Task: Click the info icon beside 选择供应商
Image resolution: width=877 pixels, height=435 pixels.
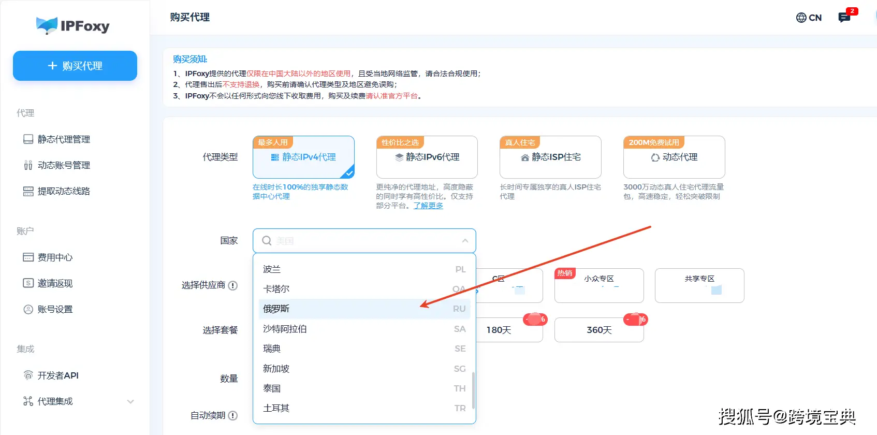Action: pos(233,285)
